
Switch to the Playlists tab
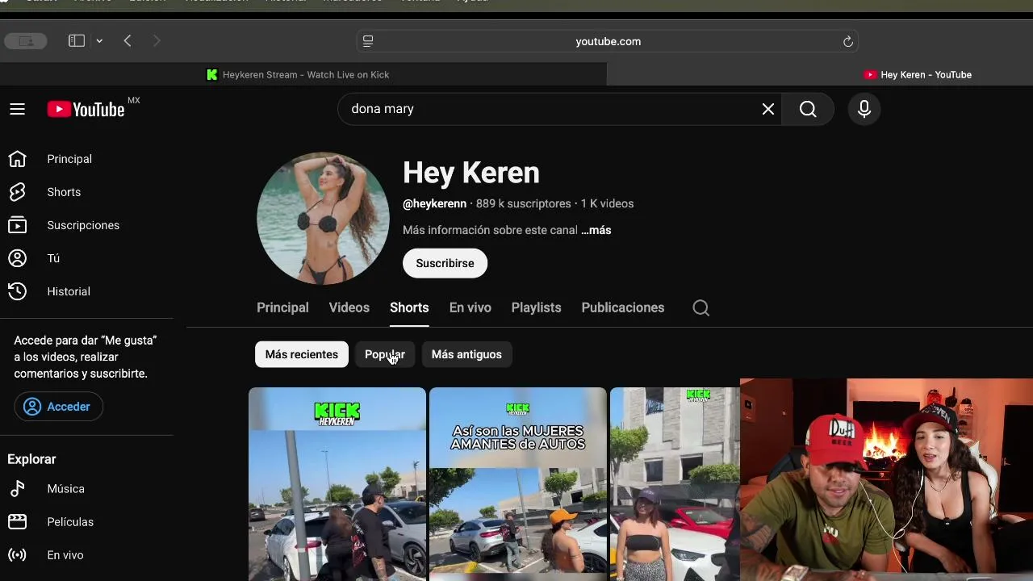536,307
